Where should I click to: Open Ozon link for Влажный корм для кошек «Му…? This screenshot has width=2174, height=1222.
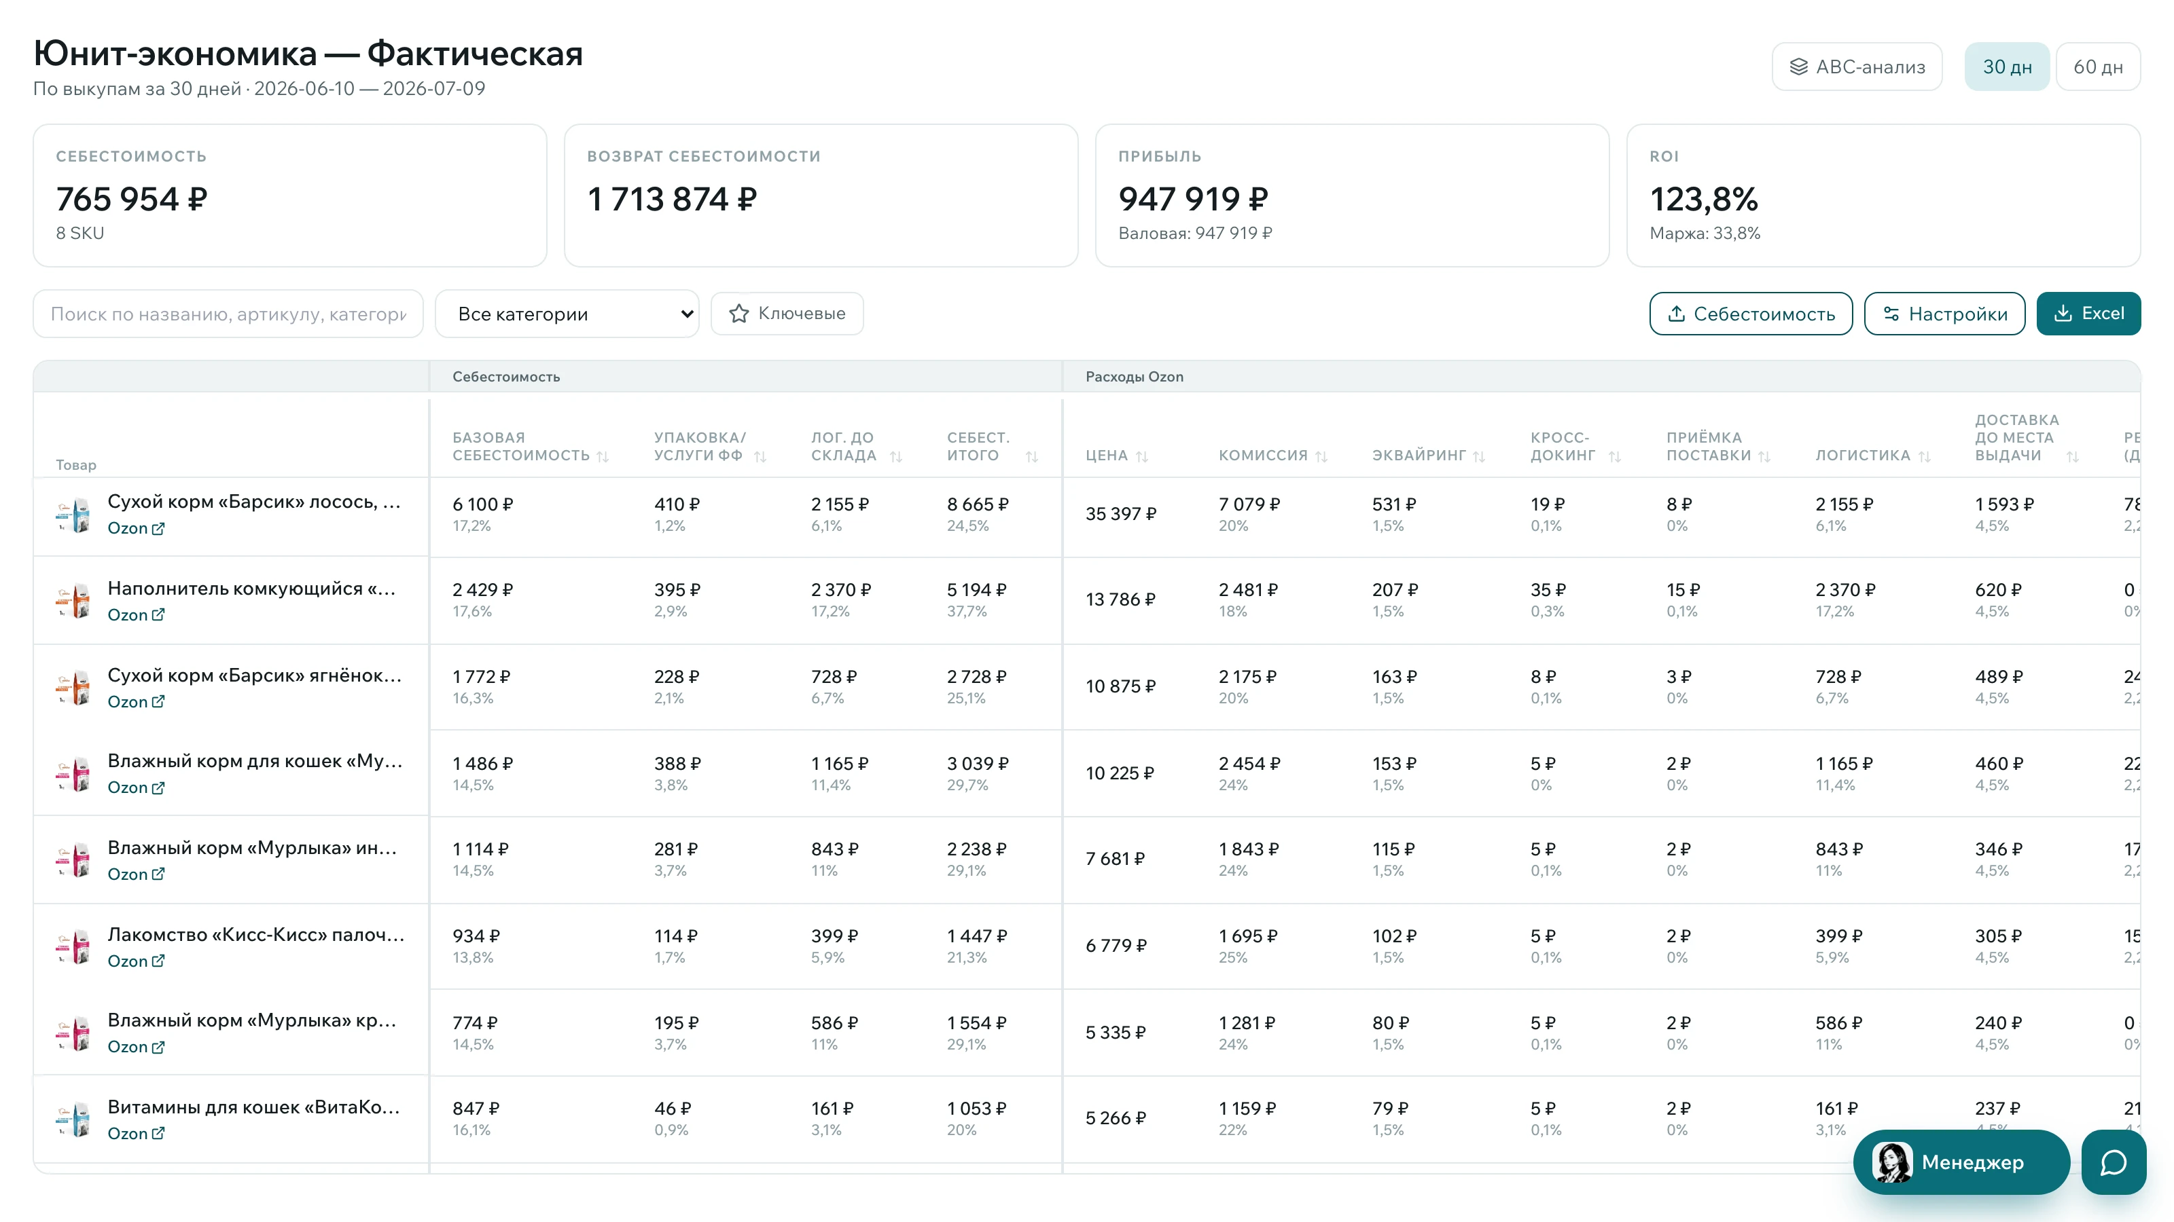pyautogui.click(x=136, y=788)
